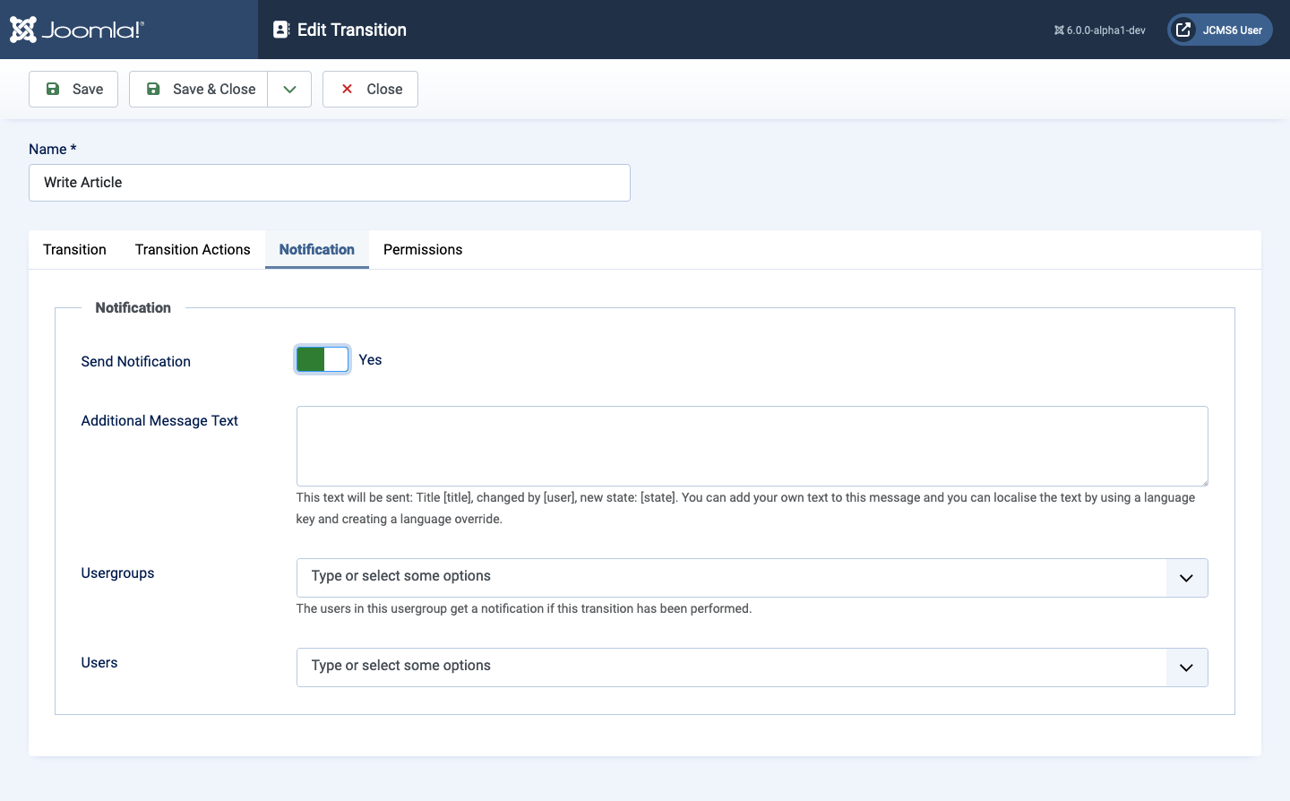The image size is (1290, 801).
Task: Click the Additional Message Text area
Action: 752,445
